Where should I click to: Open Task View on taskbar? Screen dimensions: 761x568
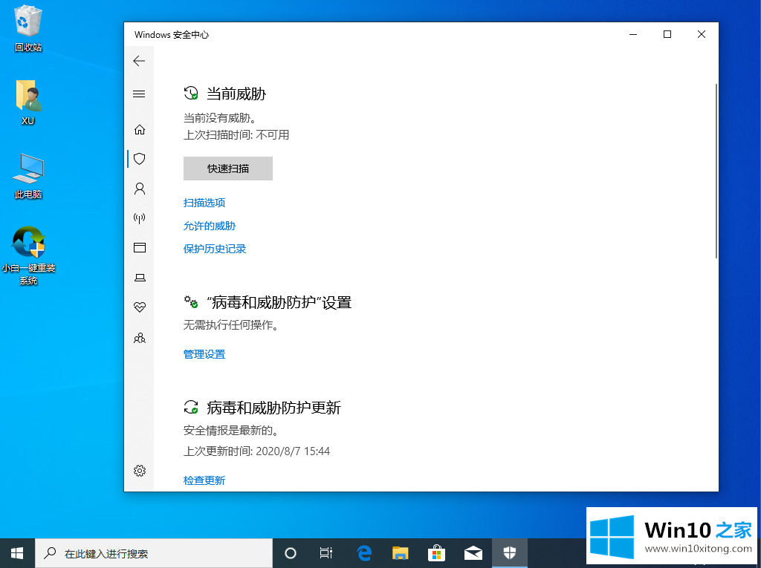pos(326,553)
